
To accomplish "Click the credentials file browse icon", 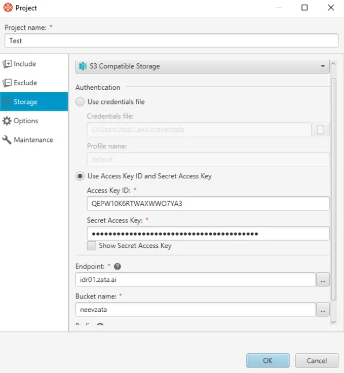I will coord(321,130).
